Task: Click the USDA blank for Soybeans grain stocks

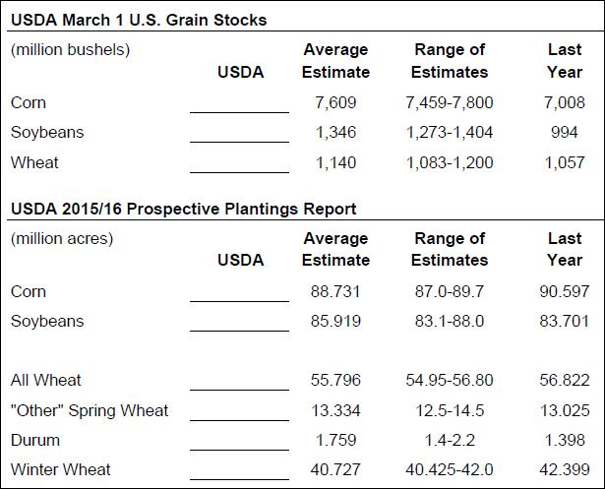Action: click(x=239, y=135)
